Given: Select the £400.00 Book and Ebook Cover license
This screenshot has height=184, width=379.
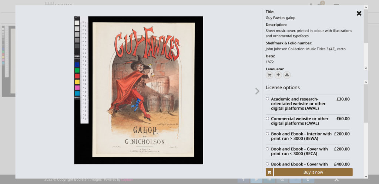Looking at the screenshot, I should (x=268, y=164).
